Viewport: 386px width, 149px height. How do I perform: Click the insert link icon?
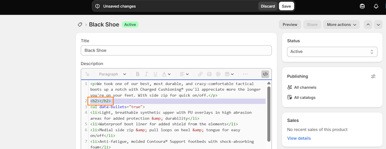coord(200,74)
